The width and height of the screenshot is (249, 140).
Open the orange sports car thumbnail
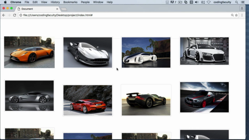click(x=30, y=52)
